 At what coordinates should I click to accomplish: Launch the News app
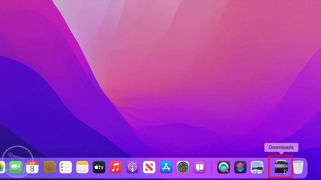pos(149,167)
